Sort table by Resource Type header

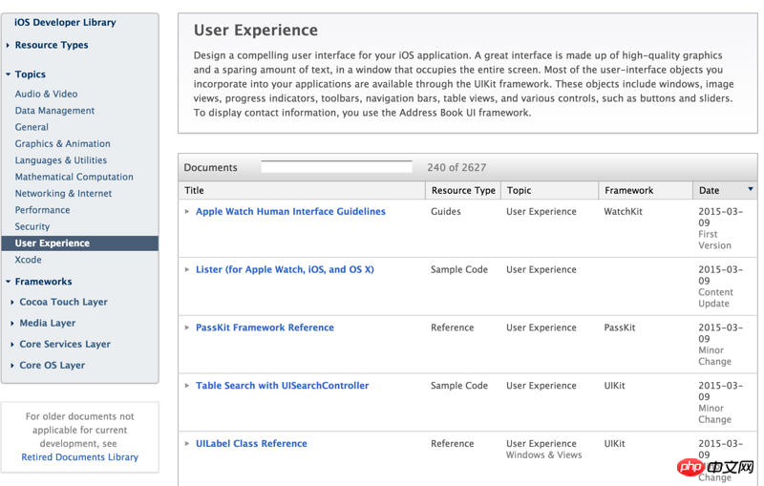pos(463,190)
